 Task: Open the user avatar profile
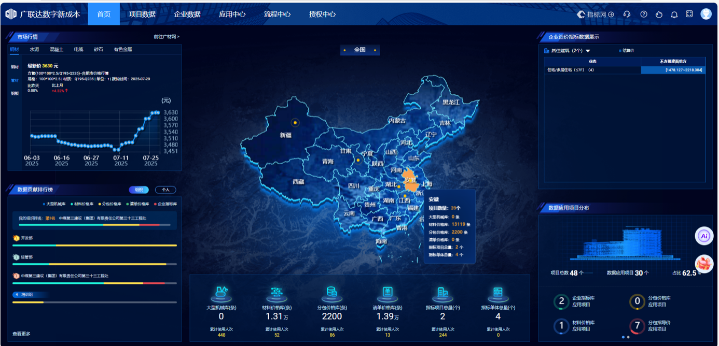(706, 14)
